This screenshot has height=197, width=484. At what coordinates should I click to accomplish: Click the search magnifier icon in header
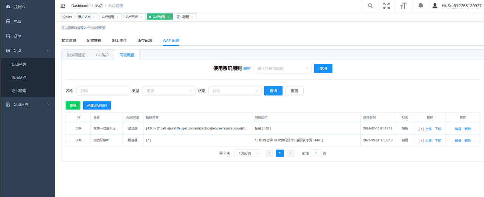click(x=370, y=6)
